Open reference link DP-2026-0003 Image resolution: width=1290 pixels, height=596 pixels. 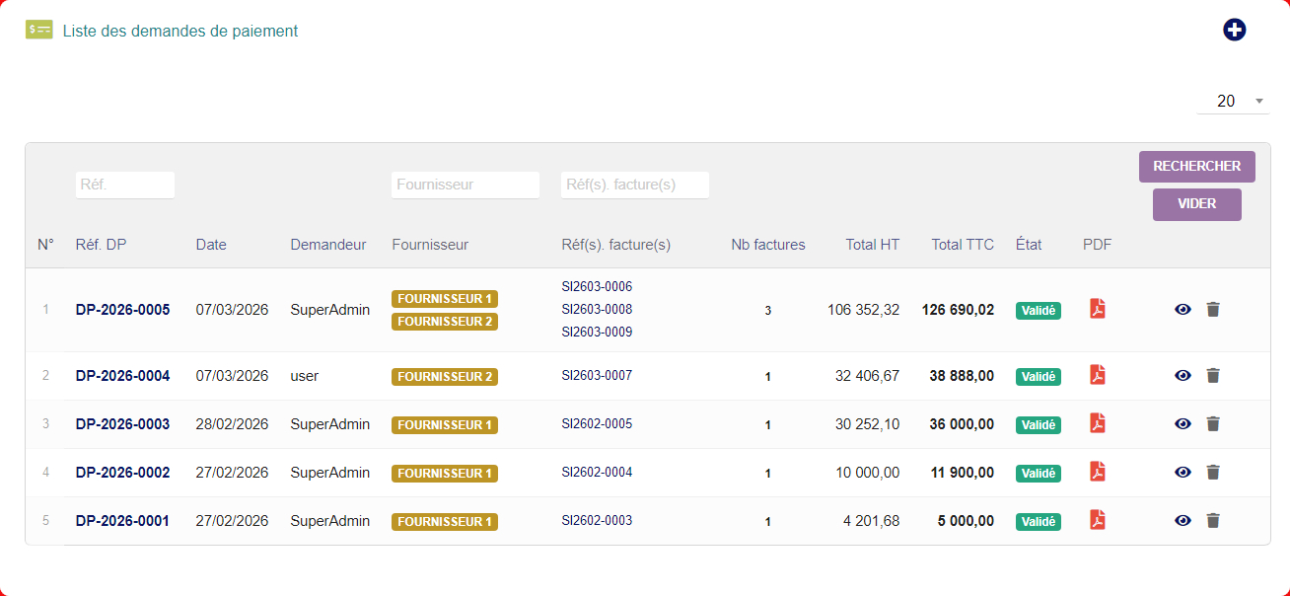[x=122, y=424]
